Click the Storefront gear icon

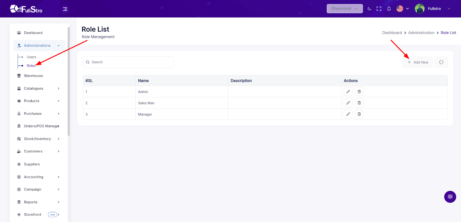[19, 215]
